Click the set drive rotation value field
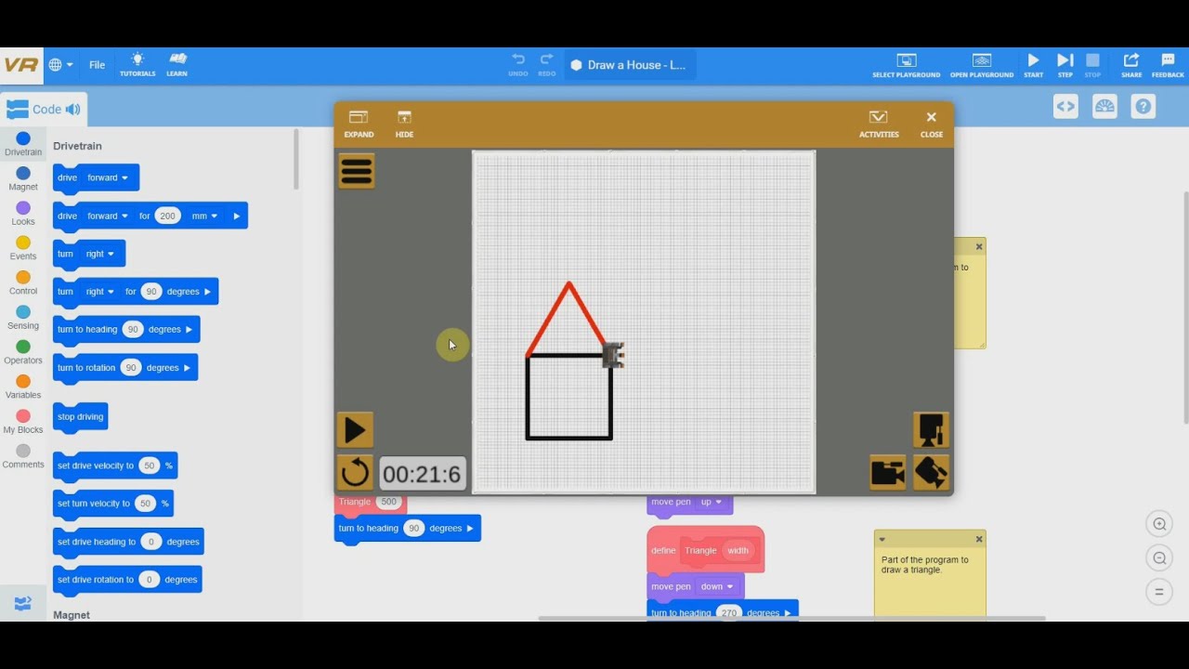1189x669 pixels. (x=150, y=580)
